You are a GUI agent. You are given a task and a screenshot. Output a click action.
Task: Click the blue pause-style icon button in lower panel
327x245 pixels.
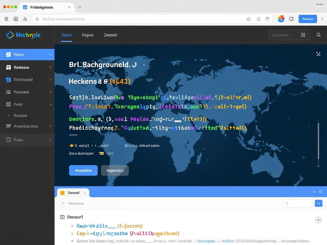pos(318,203)
